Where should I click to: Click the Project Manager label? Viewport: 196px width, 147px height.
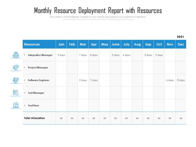tap(38, 68)
